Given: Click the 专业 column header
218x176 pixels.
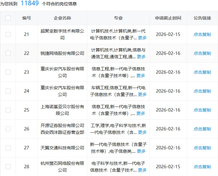Looking at the screenshot, I should 118,18.
